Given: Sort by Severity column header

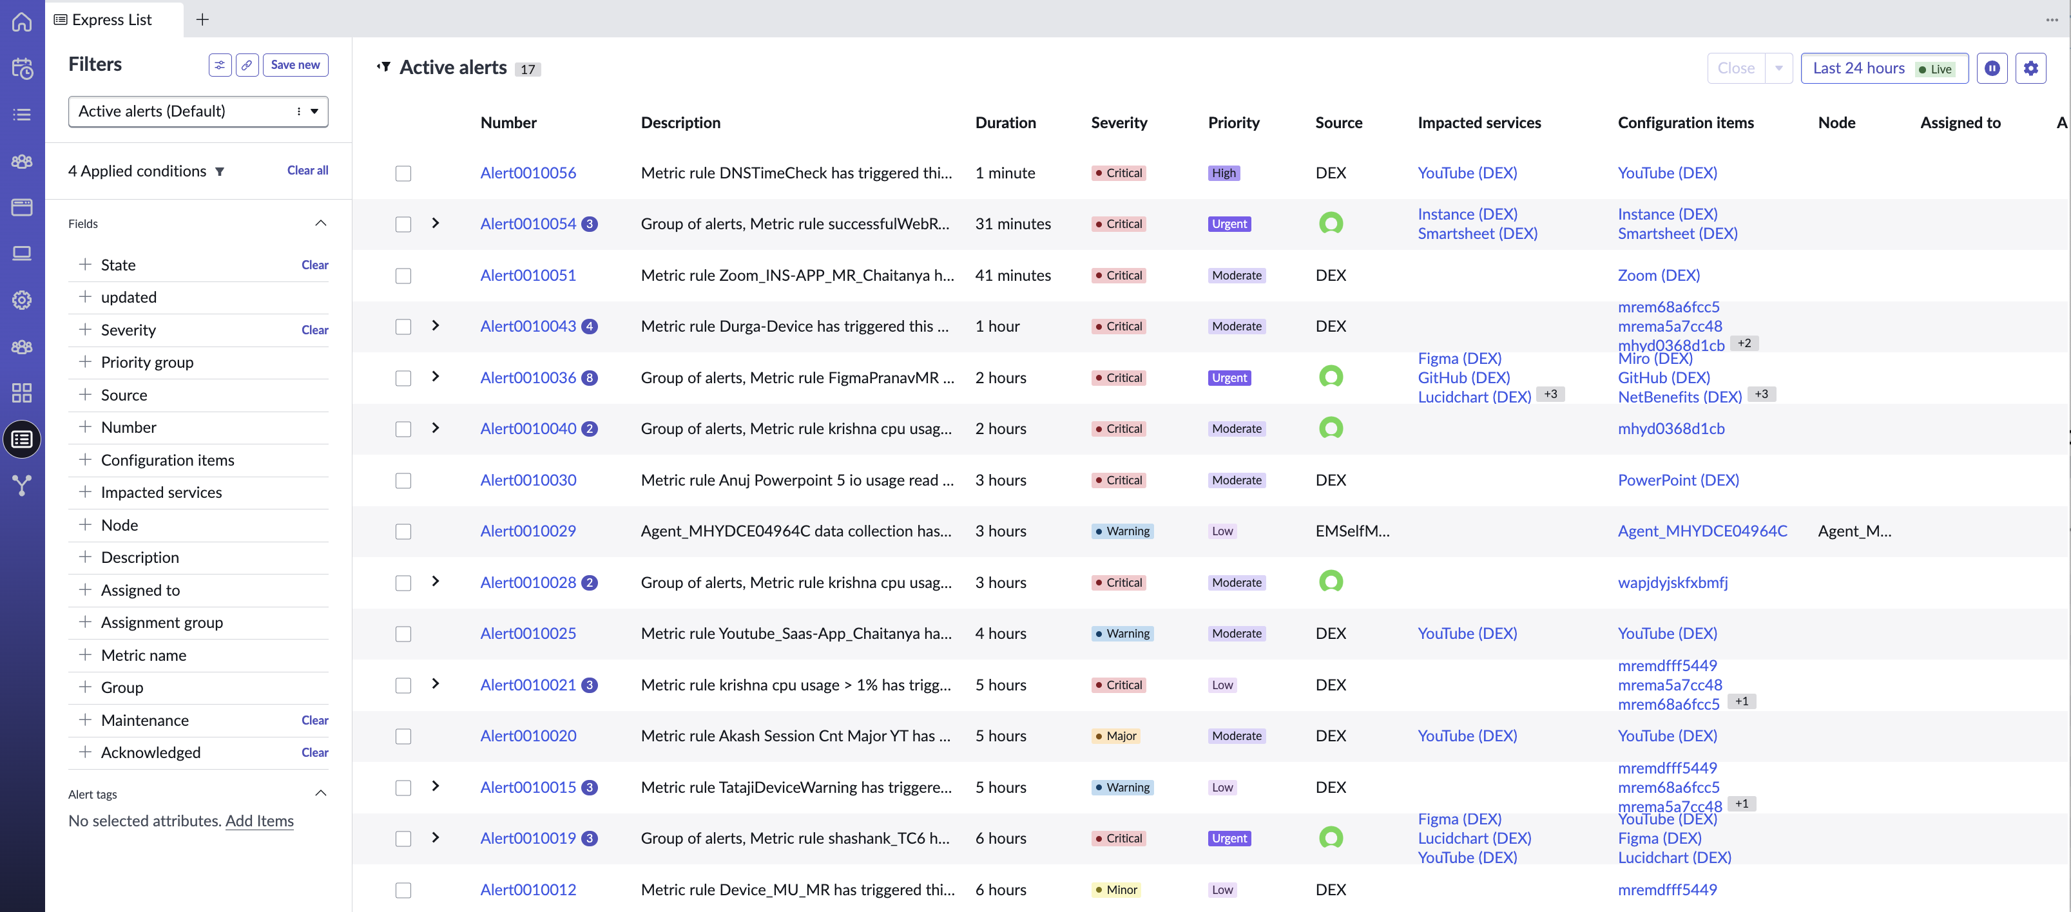Looking at the screenshot, I should [1119, 123].
